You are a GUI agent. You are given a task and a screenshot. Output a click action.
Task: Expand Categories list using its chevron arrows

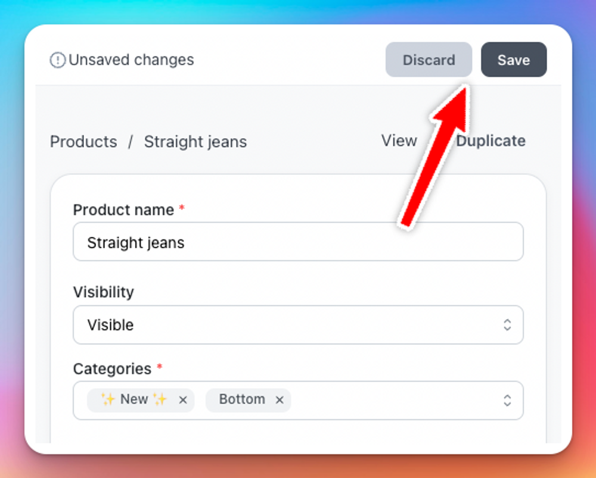(x=507, y=400)
